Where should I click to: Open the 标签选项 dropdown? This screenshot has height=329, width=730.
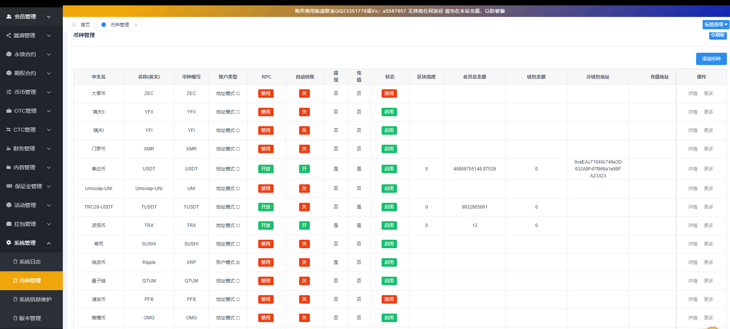point(716,25)
